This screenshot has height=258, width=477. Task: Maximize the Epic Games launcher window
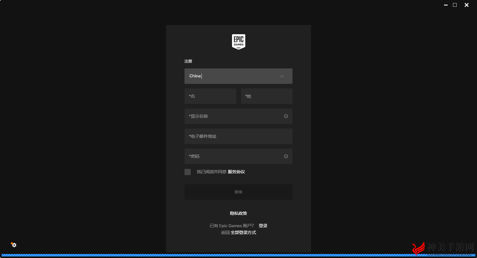(455, 5)
